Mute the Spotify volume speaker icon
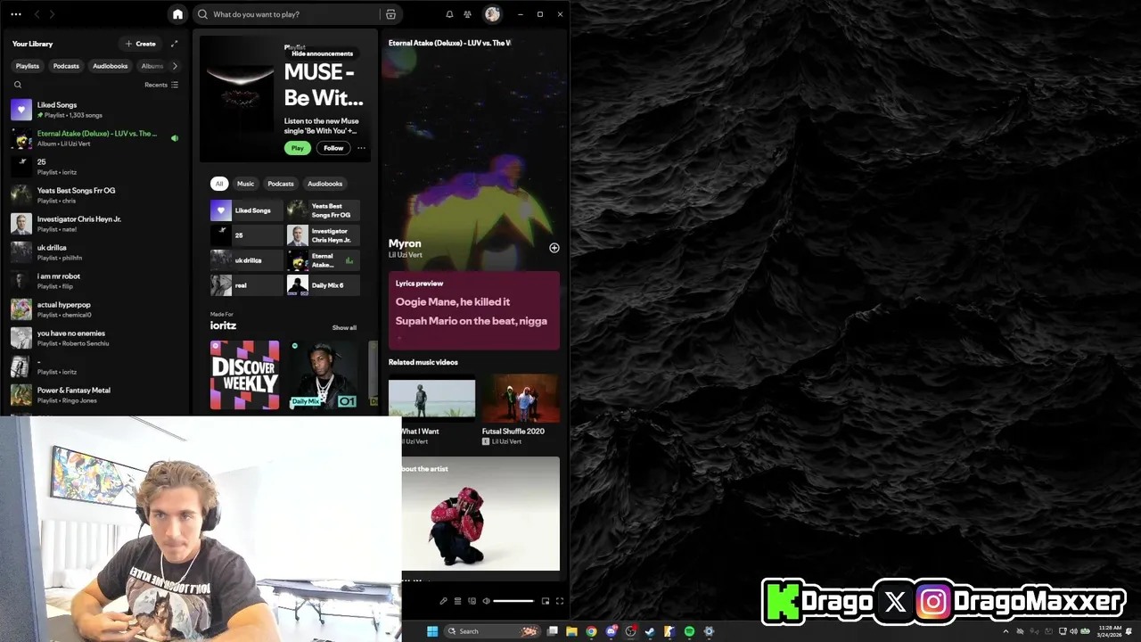Image resolution: width=1141 pixels, height=642 pixels. [x=486, y=601]
